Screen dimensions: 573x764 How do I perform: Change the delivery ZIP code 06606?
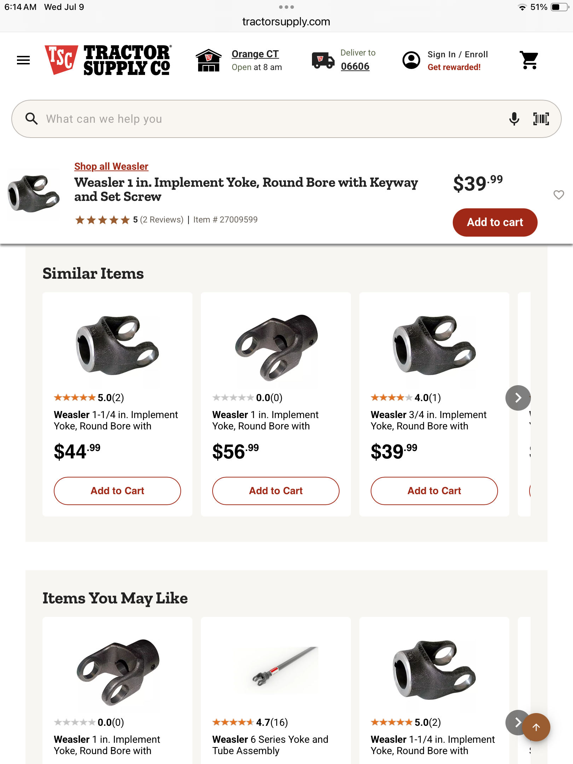click(355, 66)
